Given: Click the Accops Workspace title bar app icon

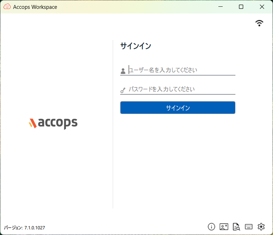Looking at the screenshot, I should click(x=7, y=7).
